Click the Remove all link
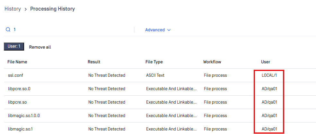316x134 pixels. tap(40, 47)
